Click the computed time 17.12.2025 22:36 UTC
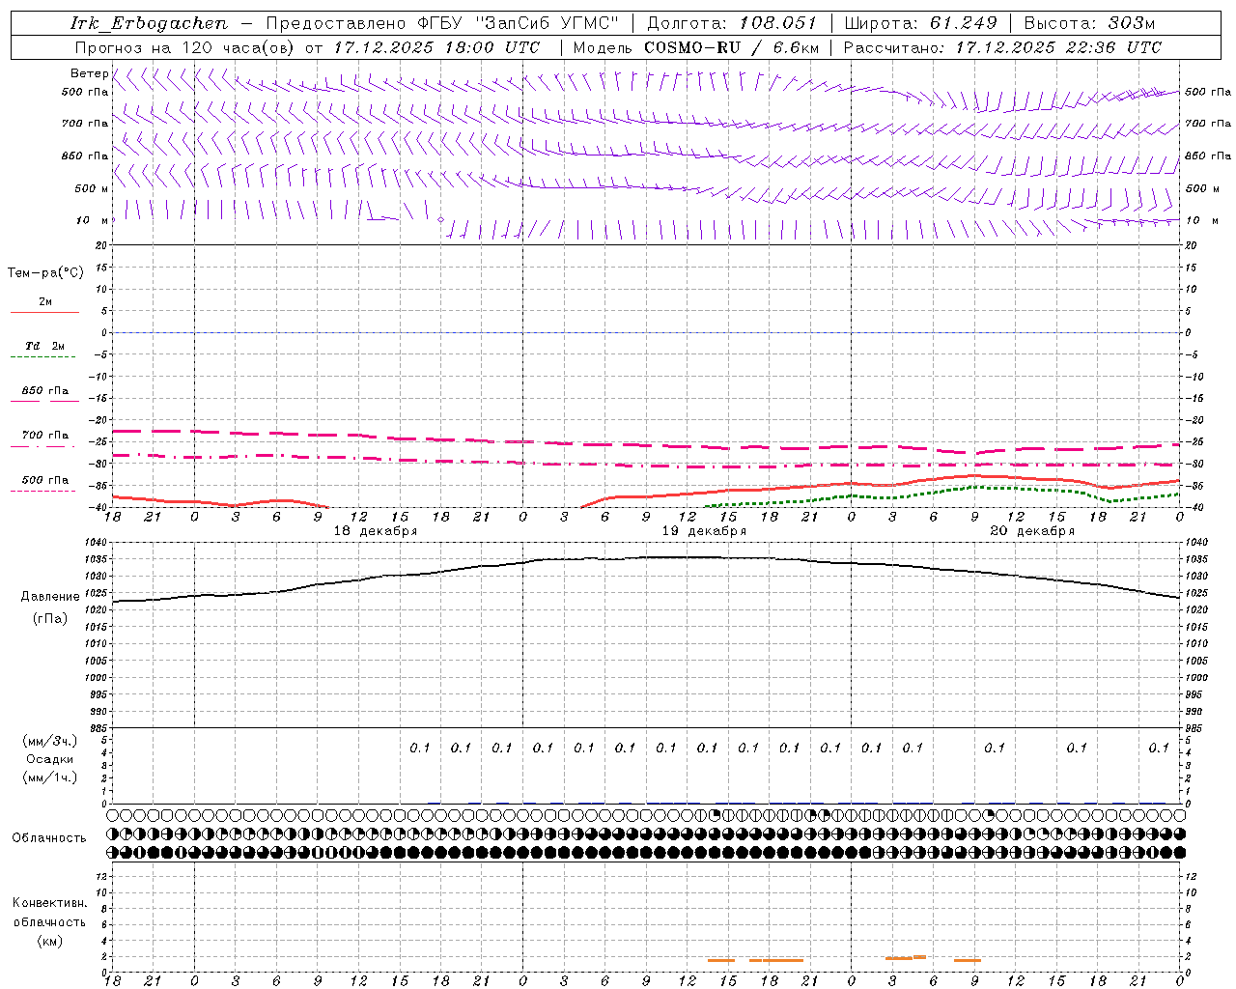 [1058, 47]
